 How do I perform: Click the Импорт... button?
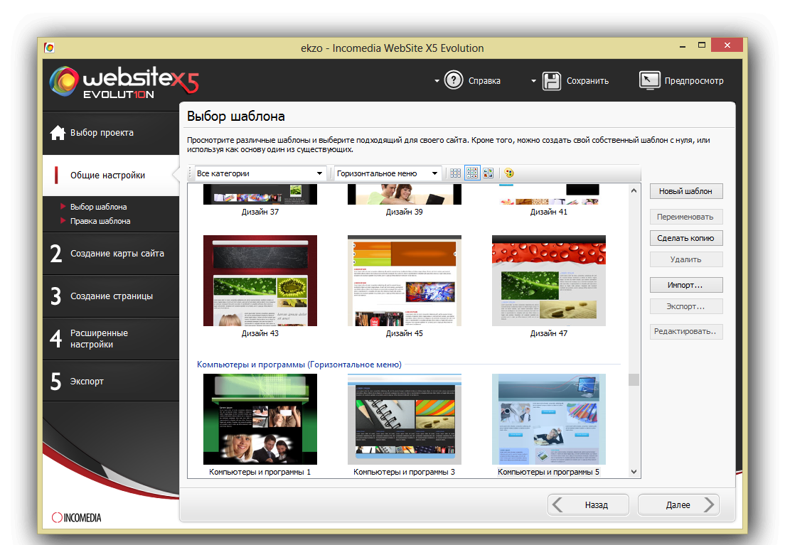686,285
